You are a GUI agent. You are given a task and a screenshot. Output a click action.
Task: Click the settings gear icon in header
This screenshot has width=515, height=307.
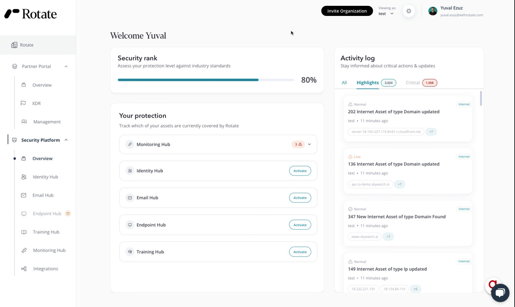409,11
